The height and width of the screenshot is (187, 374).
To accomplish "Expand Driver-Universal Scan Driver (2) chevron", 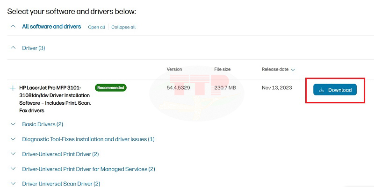I will click(14, 184).
